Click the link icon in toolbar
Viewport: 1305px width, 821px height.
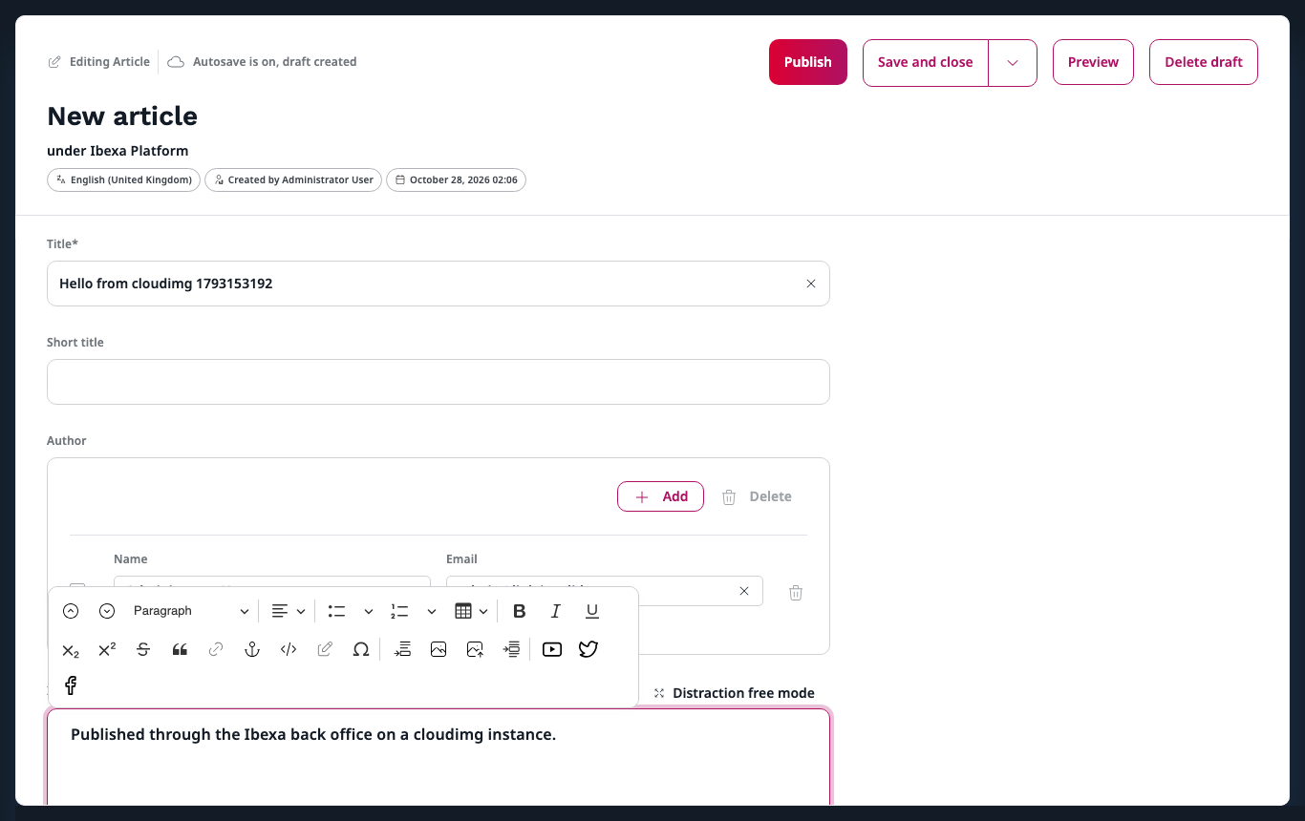click(x=216, y=649)
